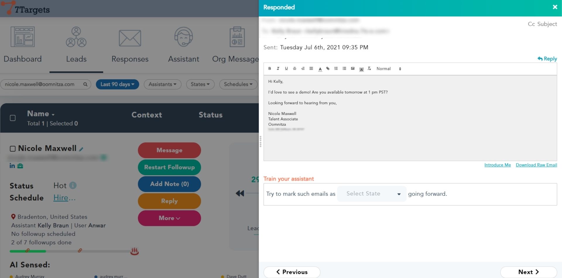Click the lead email search field
The width and height of the screenshot is (562, 278).
coord(41,84)
